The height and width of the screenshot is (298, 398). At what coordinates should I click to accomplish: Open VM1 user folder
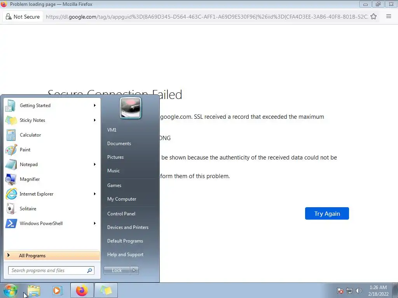tap(112, 130)
